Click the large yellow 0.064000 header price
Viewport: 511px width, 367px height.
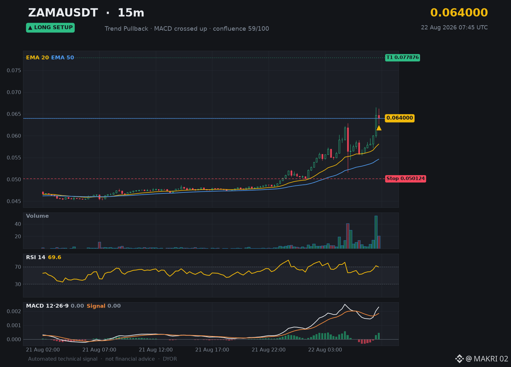tap(459, 13)
